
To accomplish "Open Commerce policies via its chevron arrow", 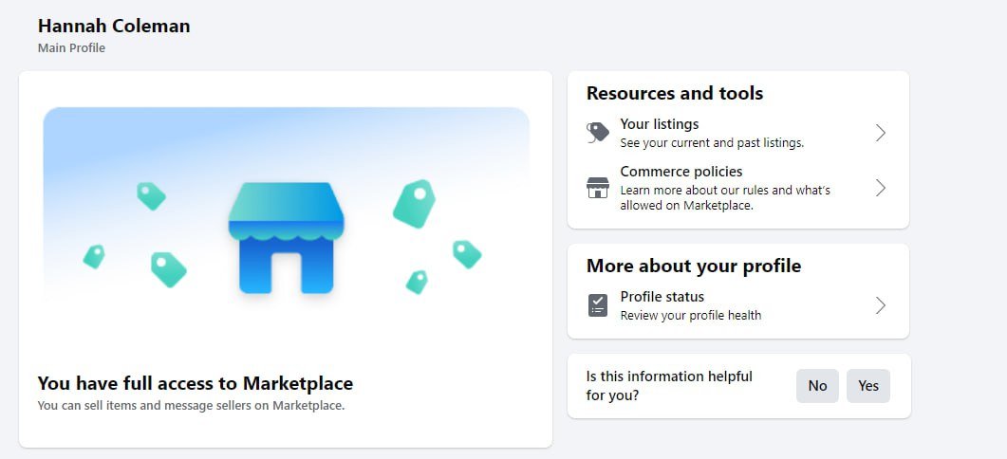I will [x=881, y=188].
